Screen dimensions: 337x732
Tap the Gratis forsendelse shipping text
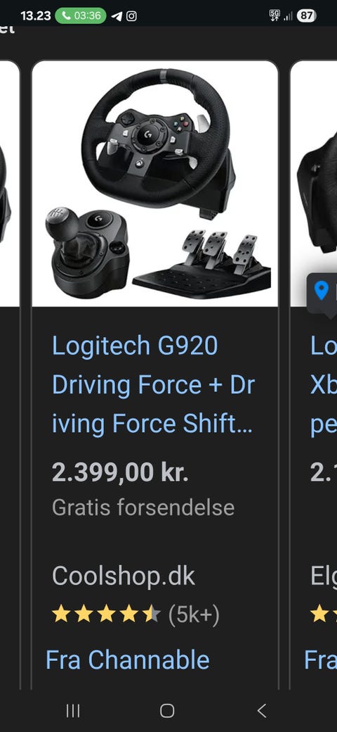143,507
